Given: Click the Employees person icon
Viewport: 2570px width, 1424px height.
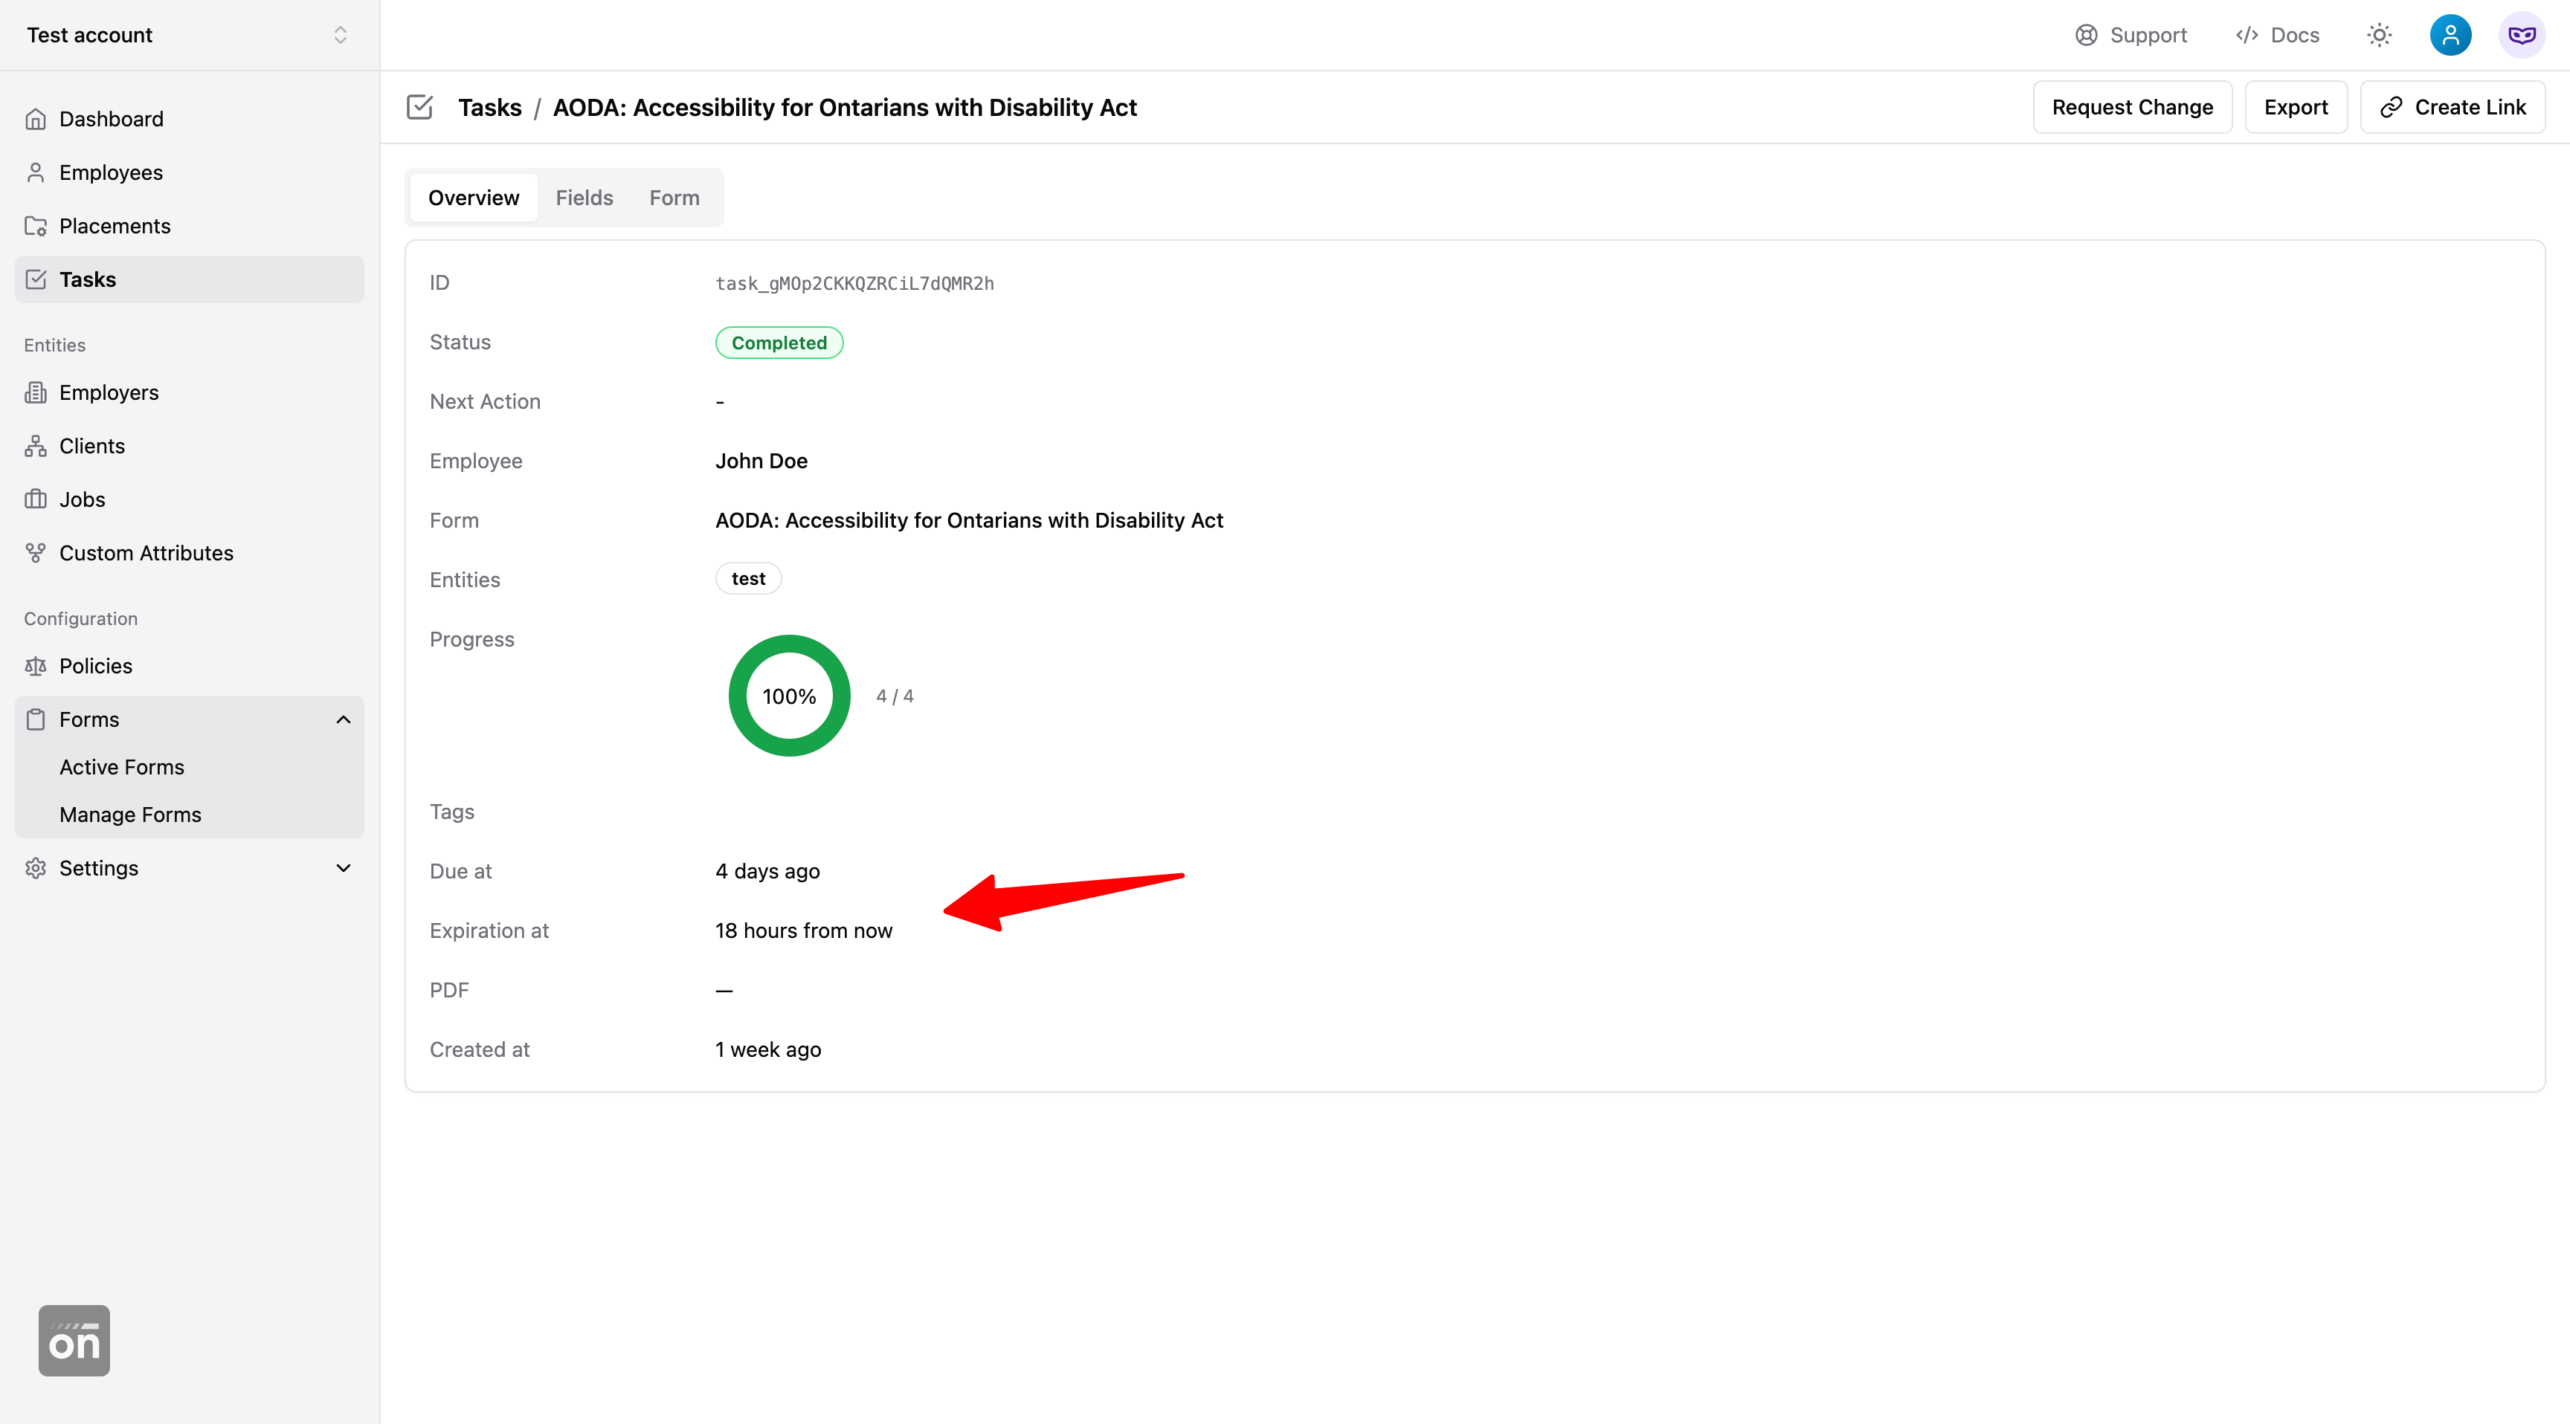Looking at the screenshot, I should tap(36, 172).
